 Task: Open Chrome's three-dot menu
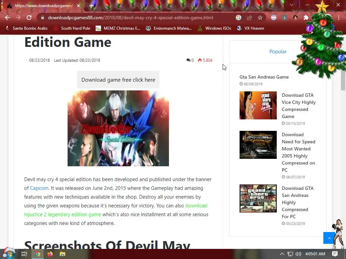tap(339, 18)
